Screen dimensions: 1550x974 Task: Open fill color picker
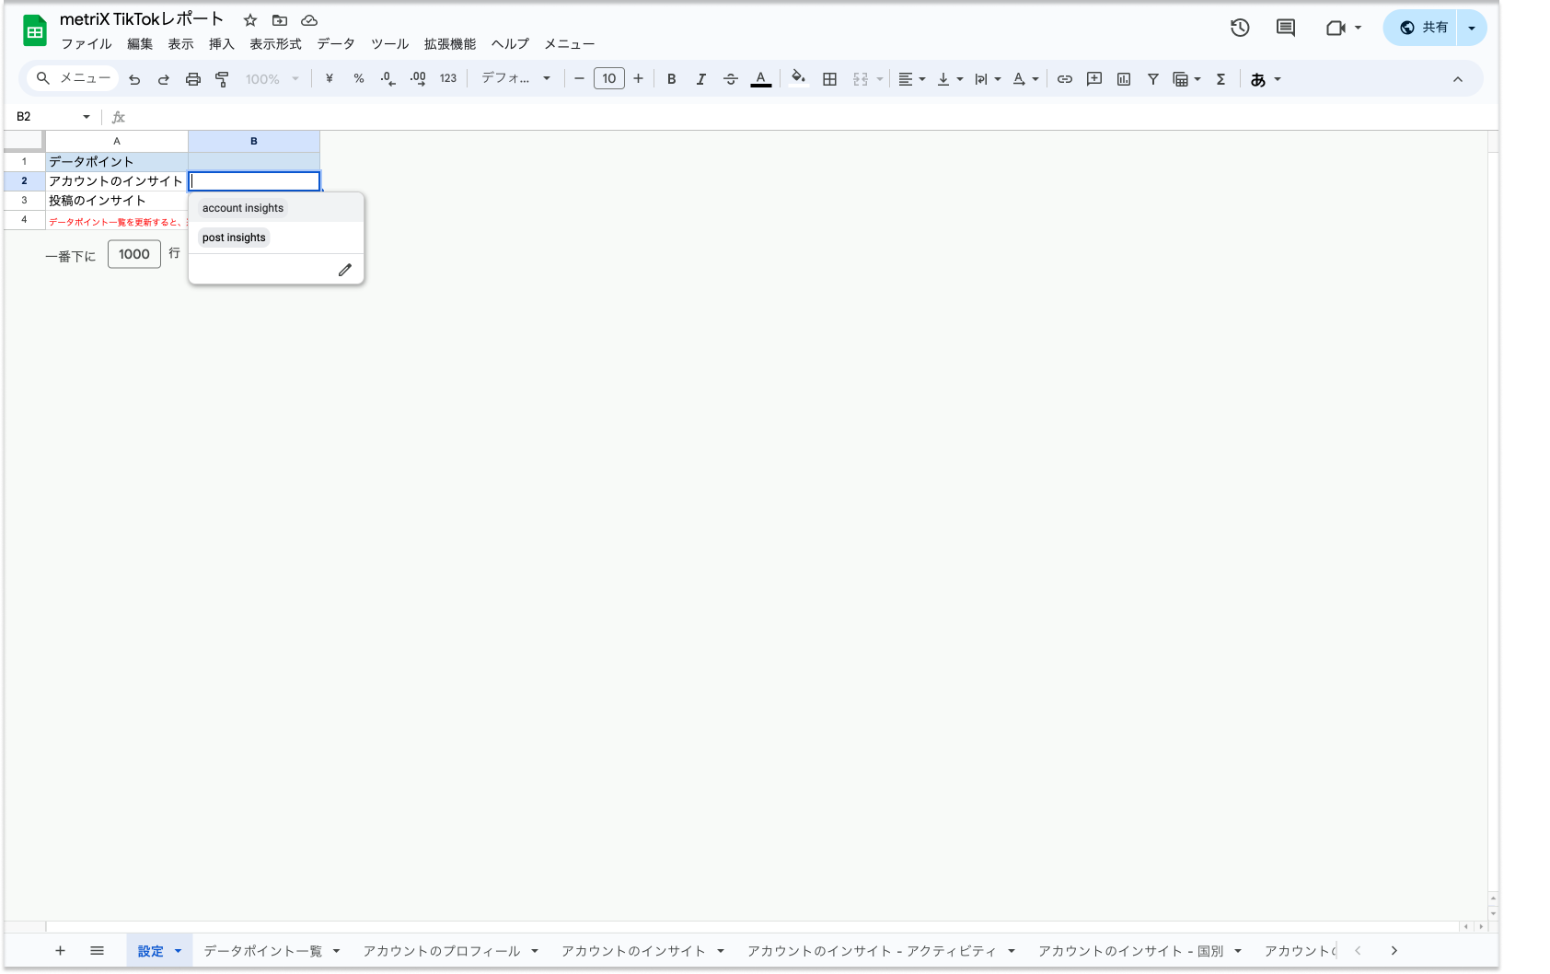[x=799, y=78]
